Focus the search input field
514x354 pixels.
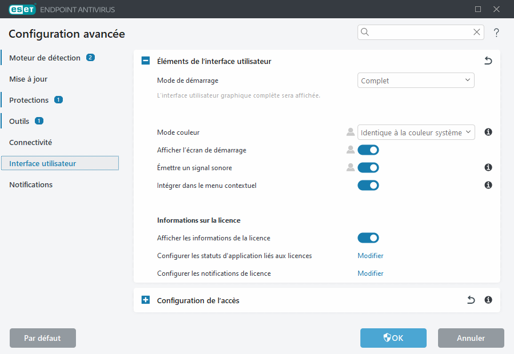(420, 32)
